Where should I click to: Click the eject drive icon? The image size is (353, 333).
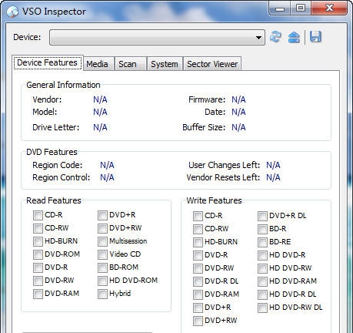[294, 37]
